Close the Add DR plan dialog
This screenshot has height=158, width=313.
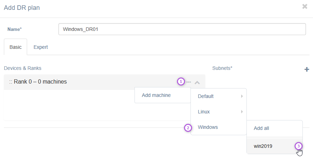tap(305, 6)
